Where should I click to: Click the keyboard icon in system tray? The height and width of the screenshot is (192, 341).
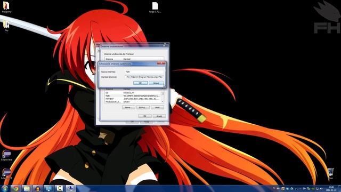tap(278, 188)
